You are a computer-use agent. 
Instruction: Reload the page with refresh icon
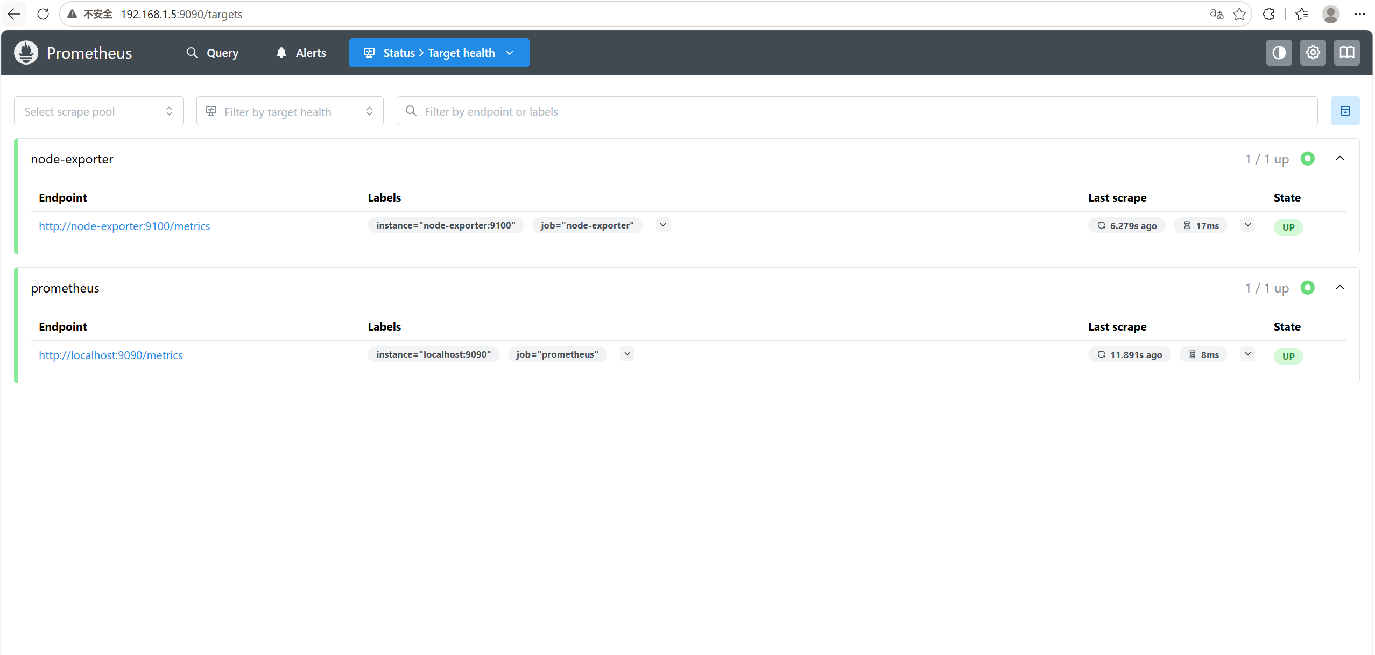point(43,14)
